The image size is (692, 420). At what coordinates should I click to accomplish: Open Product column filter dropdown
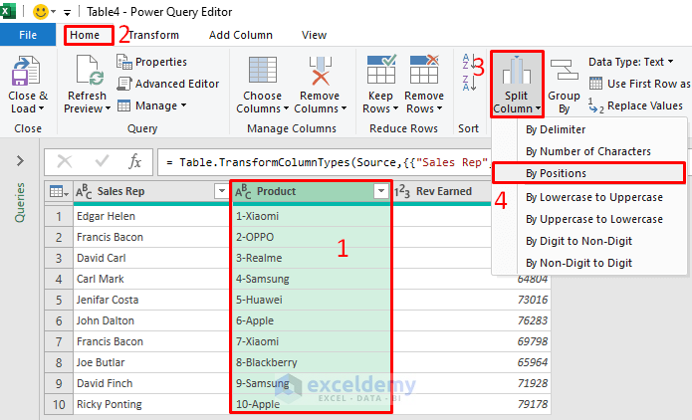380,191
